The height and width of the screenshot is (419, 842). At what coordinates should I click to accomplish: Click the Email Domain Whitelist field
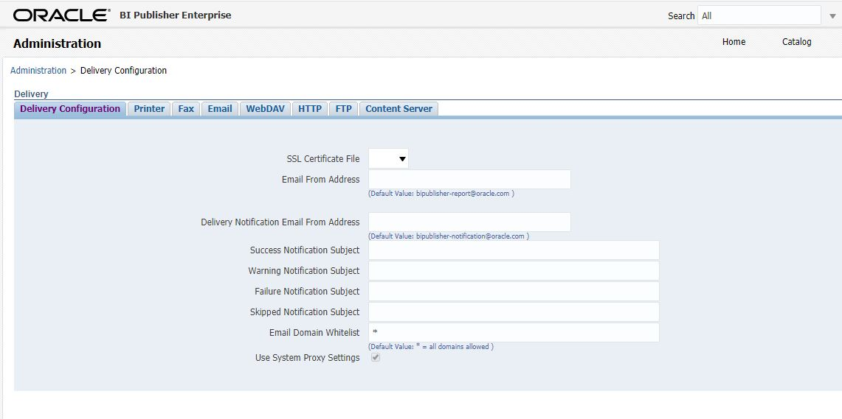tap(514, 332)
